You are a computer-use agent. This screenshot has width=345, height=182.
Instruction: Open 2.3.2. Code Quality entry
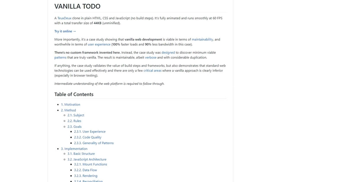(88, 137)
